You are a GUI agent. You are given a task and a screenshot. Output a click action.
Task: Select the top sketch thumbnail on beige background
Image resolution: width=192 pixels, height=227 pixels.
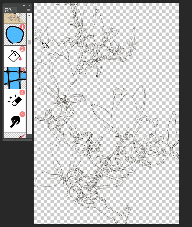[15, 18]
